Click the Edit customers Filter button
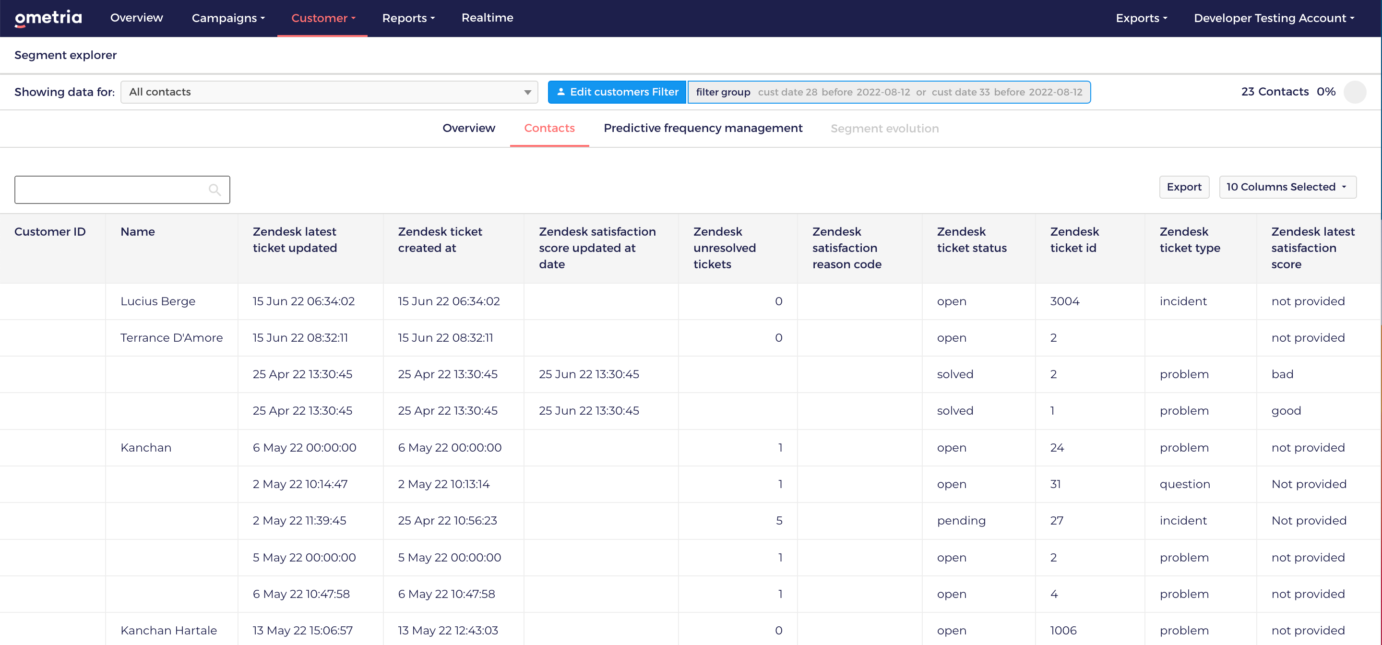Viewport: 1382px width, 645px height. (617, 92)
